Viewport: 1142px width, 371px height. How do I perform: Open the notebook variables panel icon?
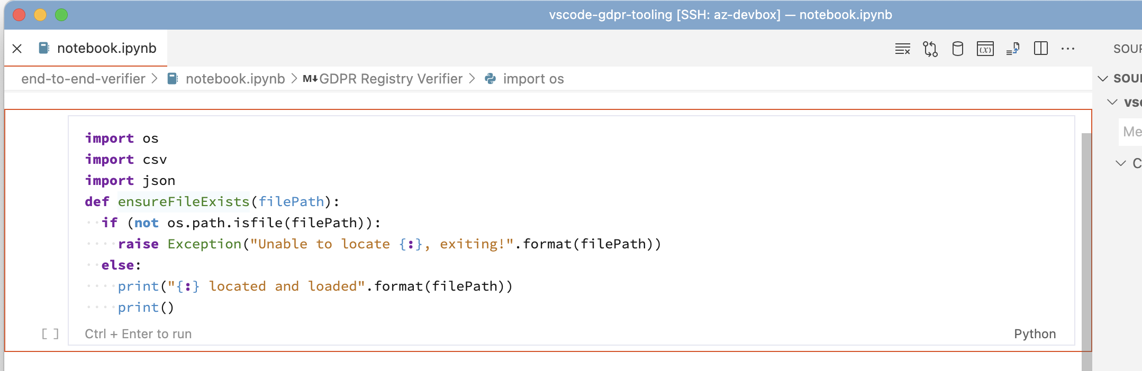(x=986, y=49)
